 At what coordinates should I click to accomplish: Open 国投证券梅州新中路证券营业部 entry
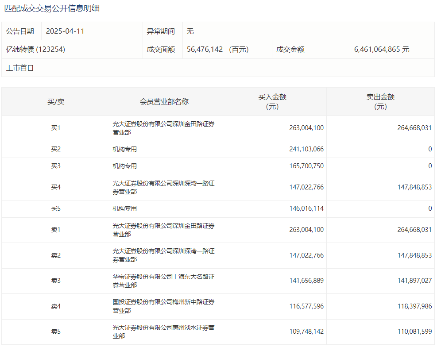163,306
